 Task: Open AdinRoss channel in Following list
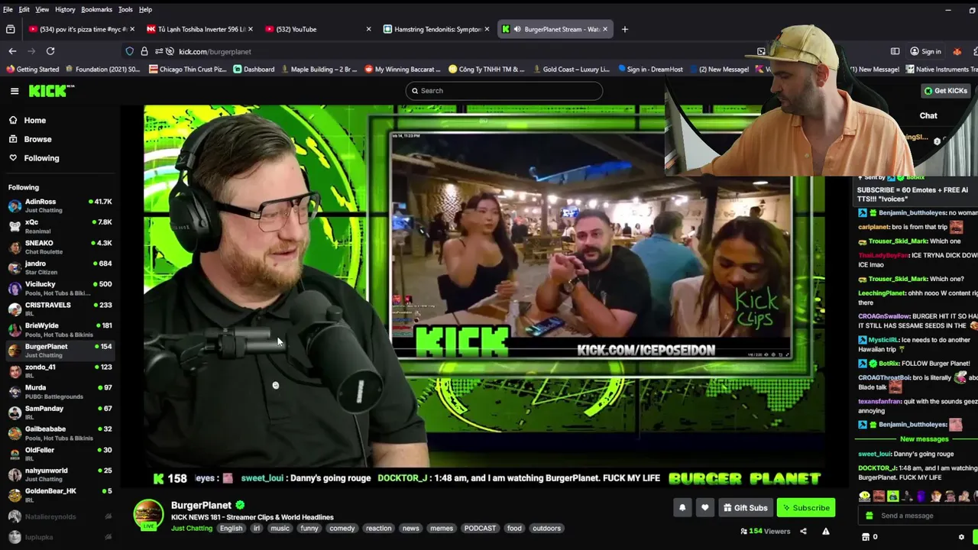pos(60,205)
